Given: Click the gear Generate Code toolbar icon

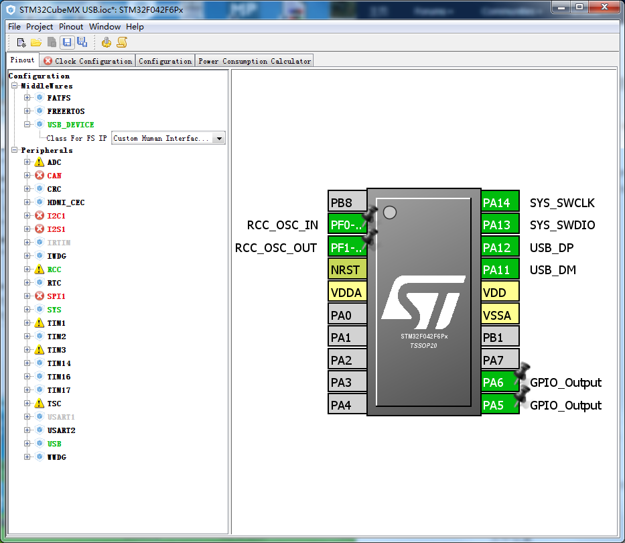Looking at the screenshot, I should coord(107,42).
